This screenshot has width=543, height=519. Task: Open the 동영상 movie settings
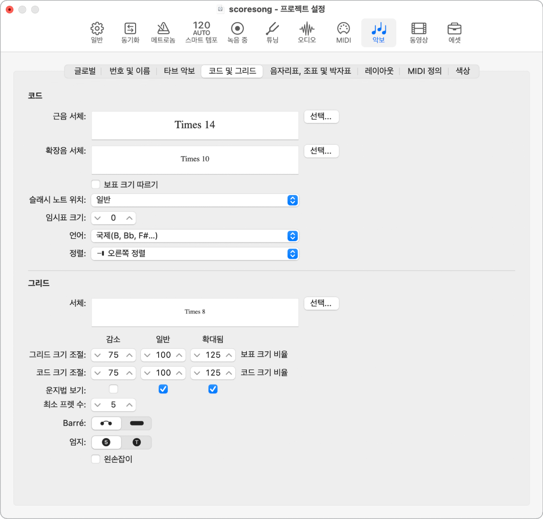click(x=419, y=33)
